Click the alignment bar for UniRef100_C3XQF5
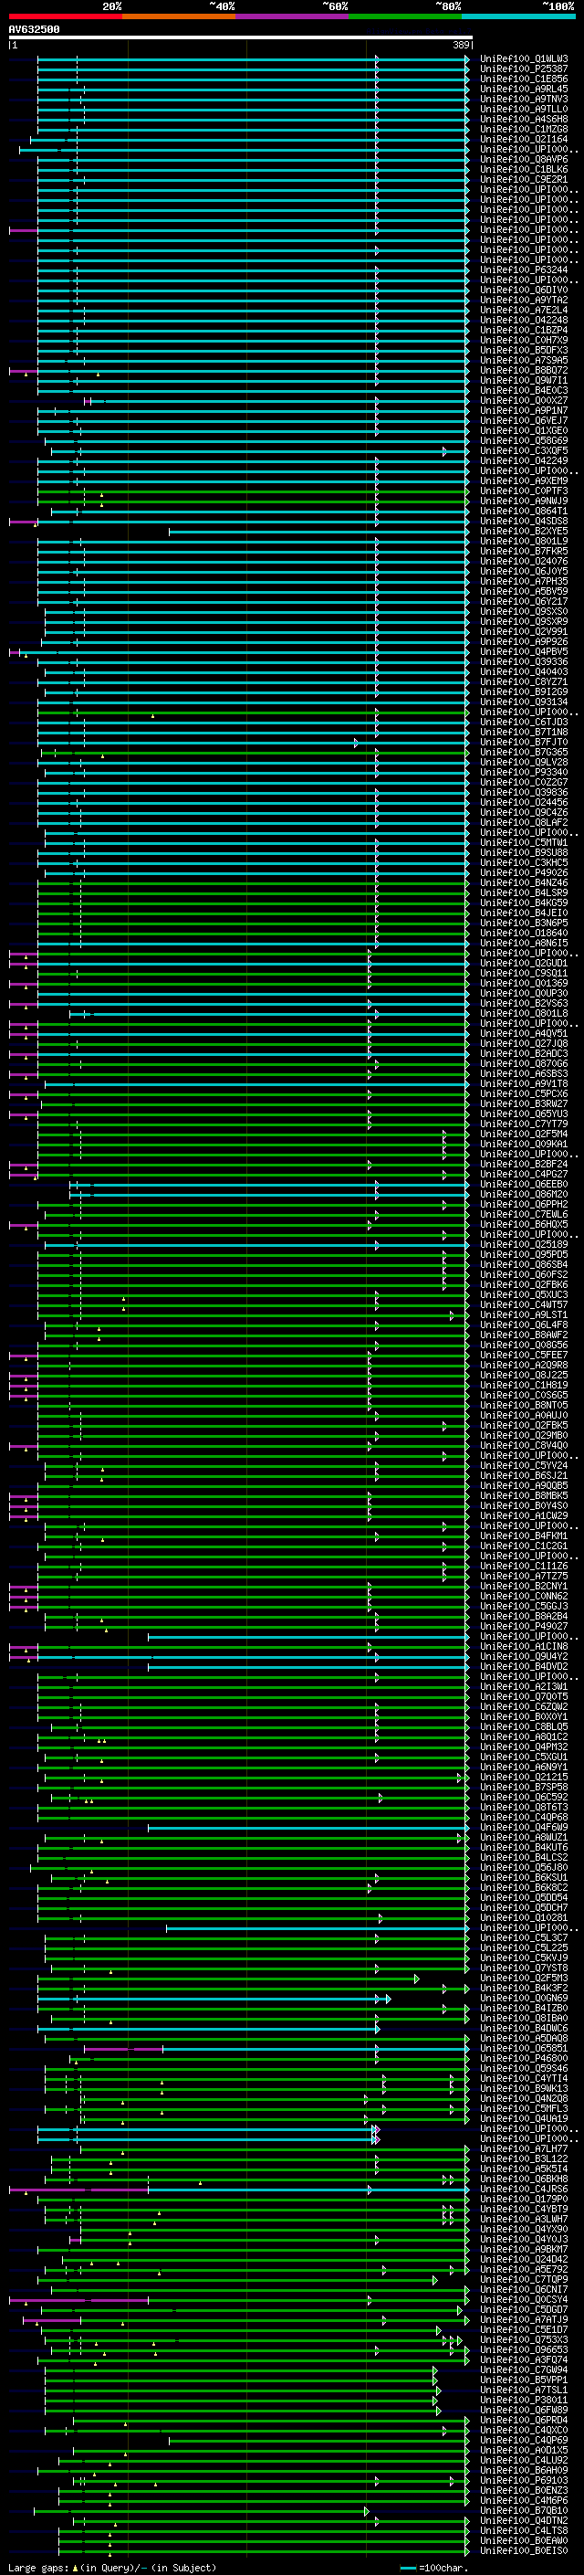 [259, 452]
